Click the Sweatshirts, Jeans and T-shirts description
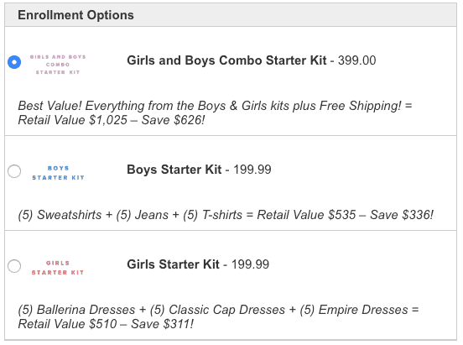Screen dimensions: 463x345 pyautogui.click(x=226, y=215)
